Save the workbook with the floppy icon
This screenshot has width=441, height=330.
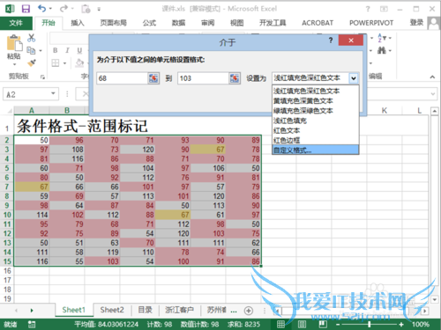[26, 9]
